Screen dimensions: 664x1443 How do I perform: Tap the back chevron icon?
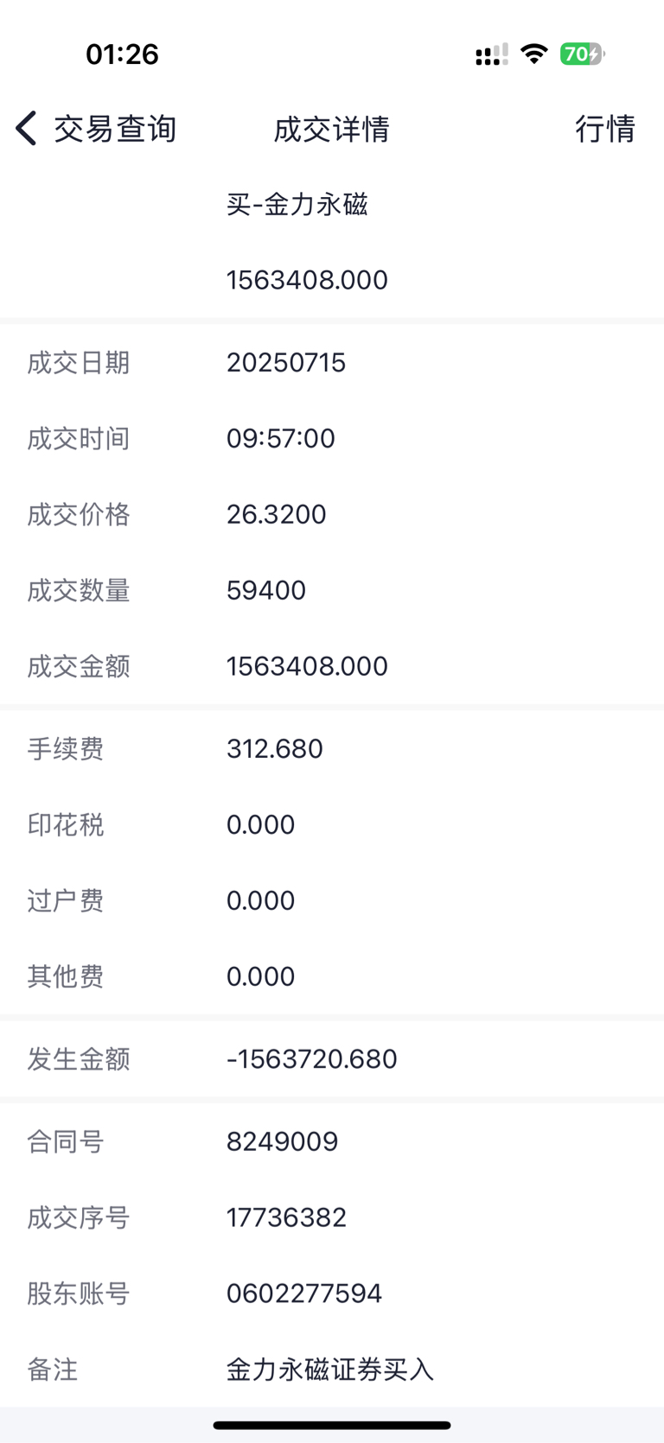coord(26,129)
